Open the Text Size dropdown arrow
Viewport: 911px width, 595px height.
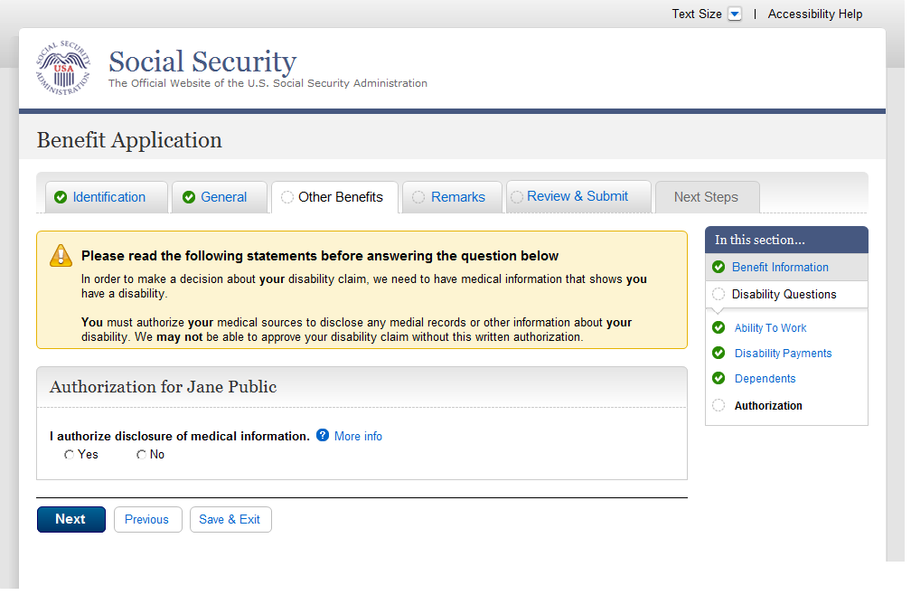734,14
